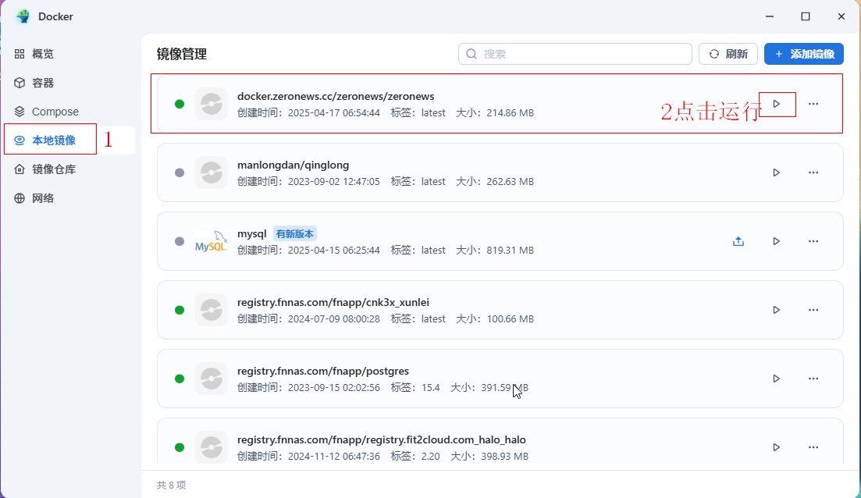Run the docker.zeronews.cc/zeronews/zeronews image
Image resolution: width=861 pixels, height=498 pixels.
coord(777,104)
